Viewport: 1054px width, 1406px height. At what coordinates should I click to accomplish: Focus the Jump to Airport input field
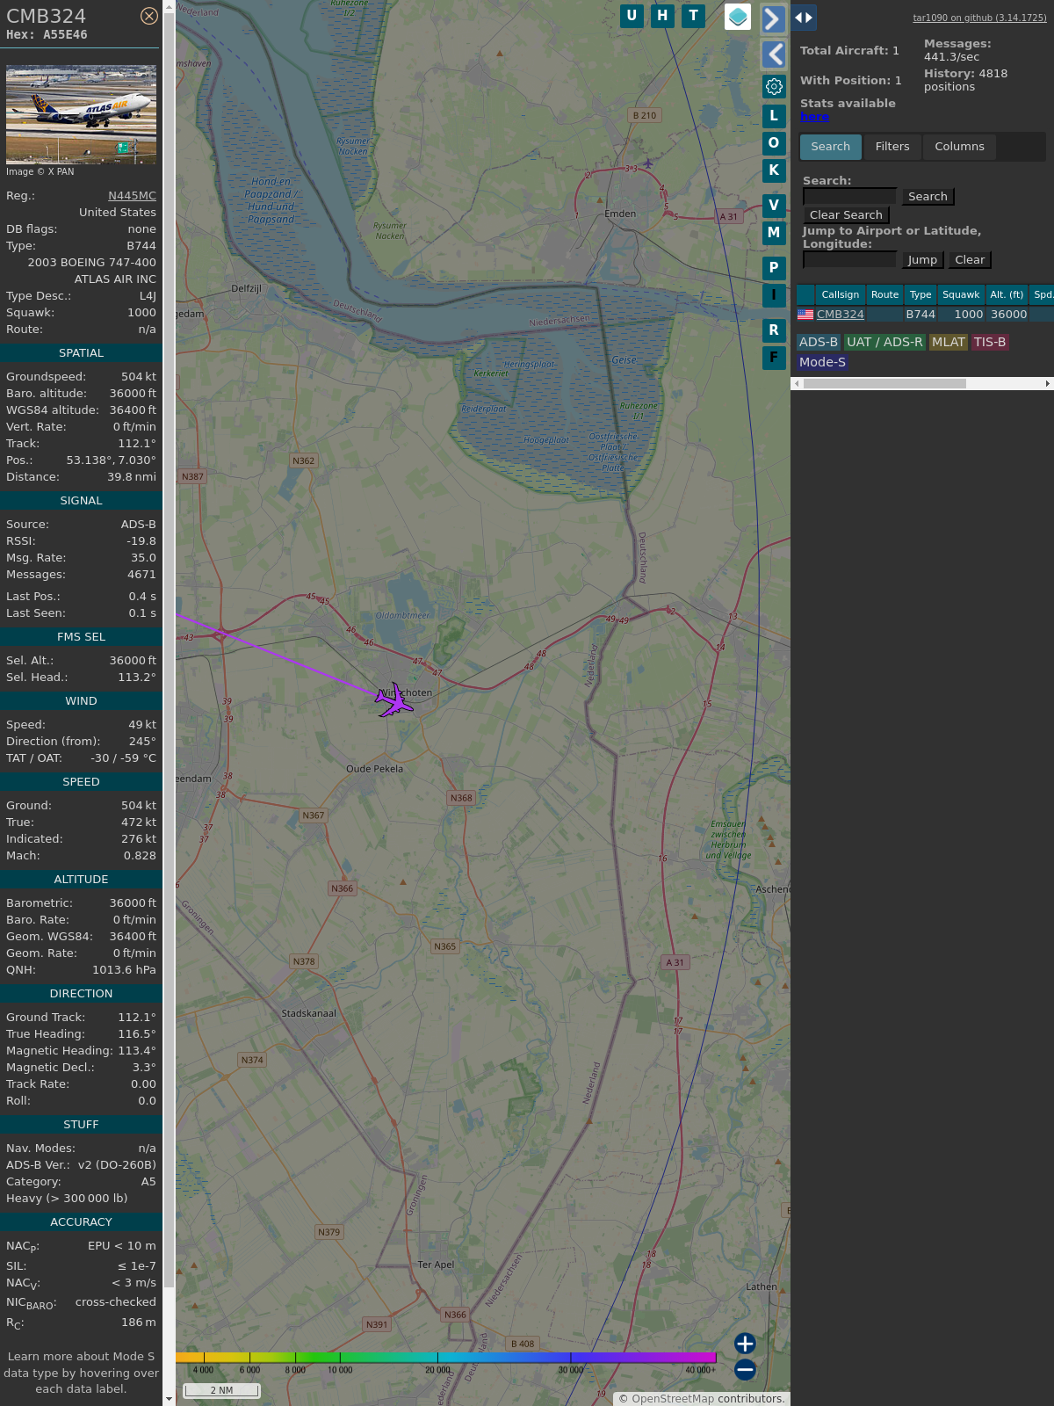pos(849,260)
